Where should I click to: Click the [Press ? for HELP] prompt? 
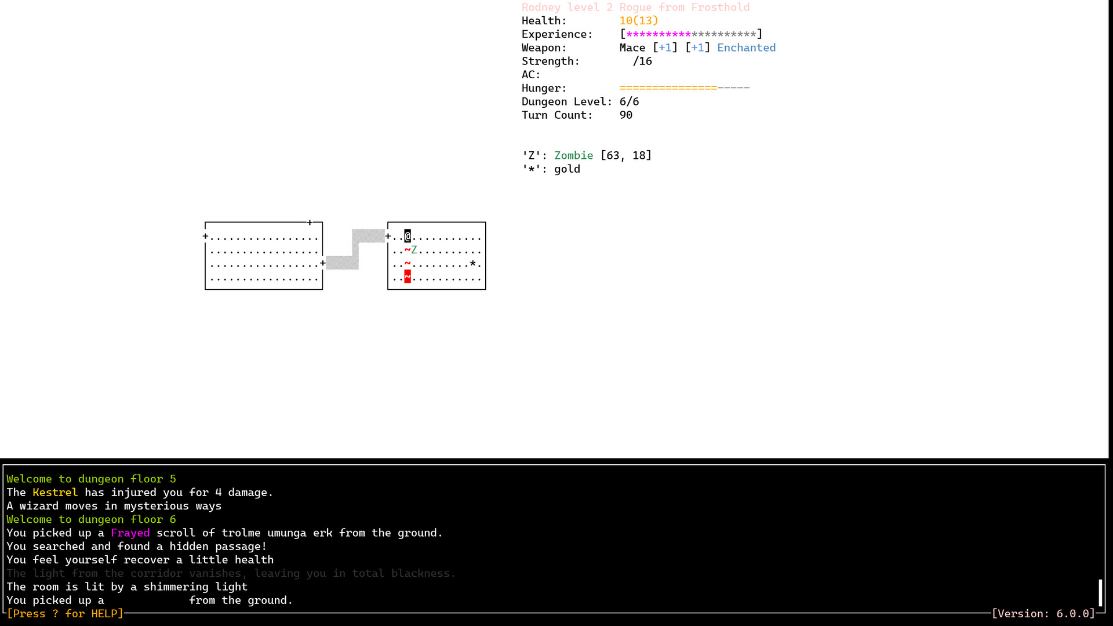click(65, 614)
